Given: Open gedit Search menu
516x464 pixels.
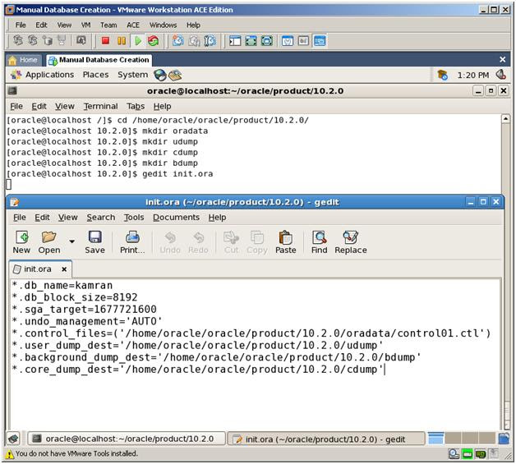Looking at the screenshot, I should coord(101,218).
